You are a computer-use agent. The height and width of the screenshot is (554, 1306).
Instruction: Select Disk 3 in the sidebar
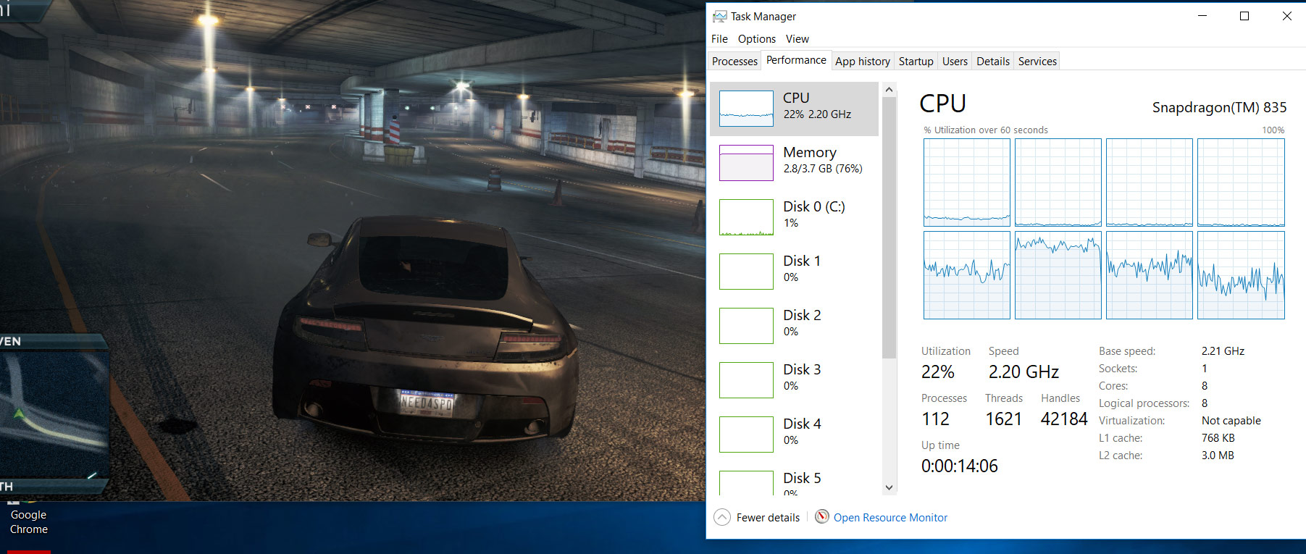coord(795,379)
